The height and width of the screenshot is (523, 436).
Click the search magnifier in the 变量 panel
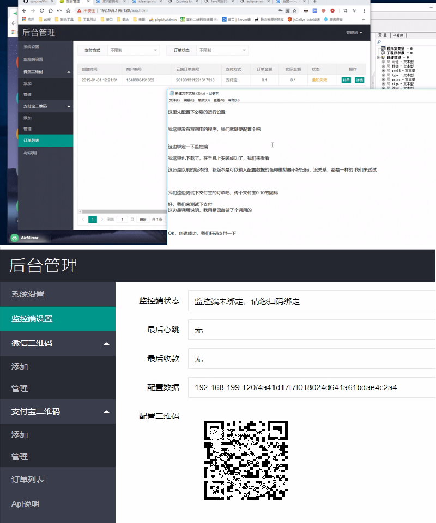[x=379, y=42]
